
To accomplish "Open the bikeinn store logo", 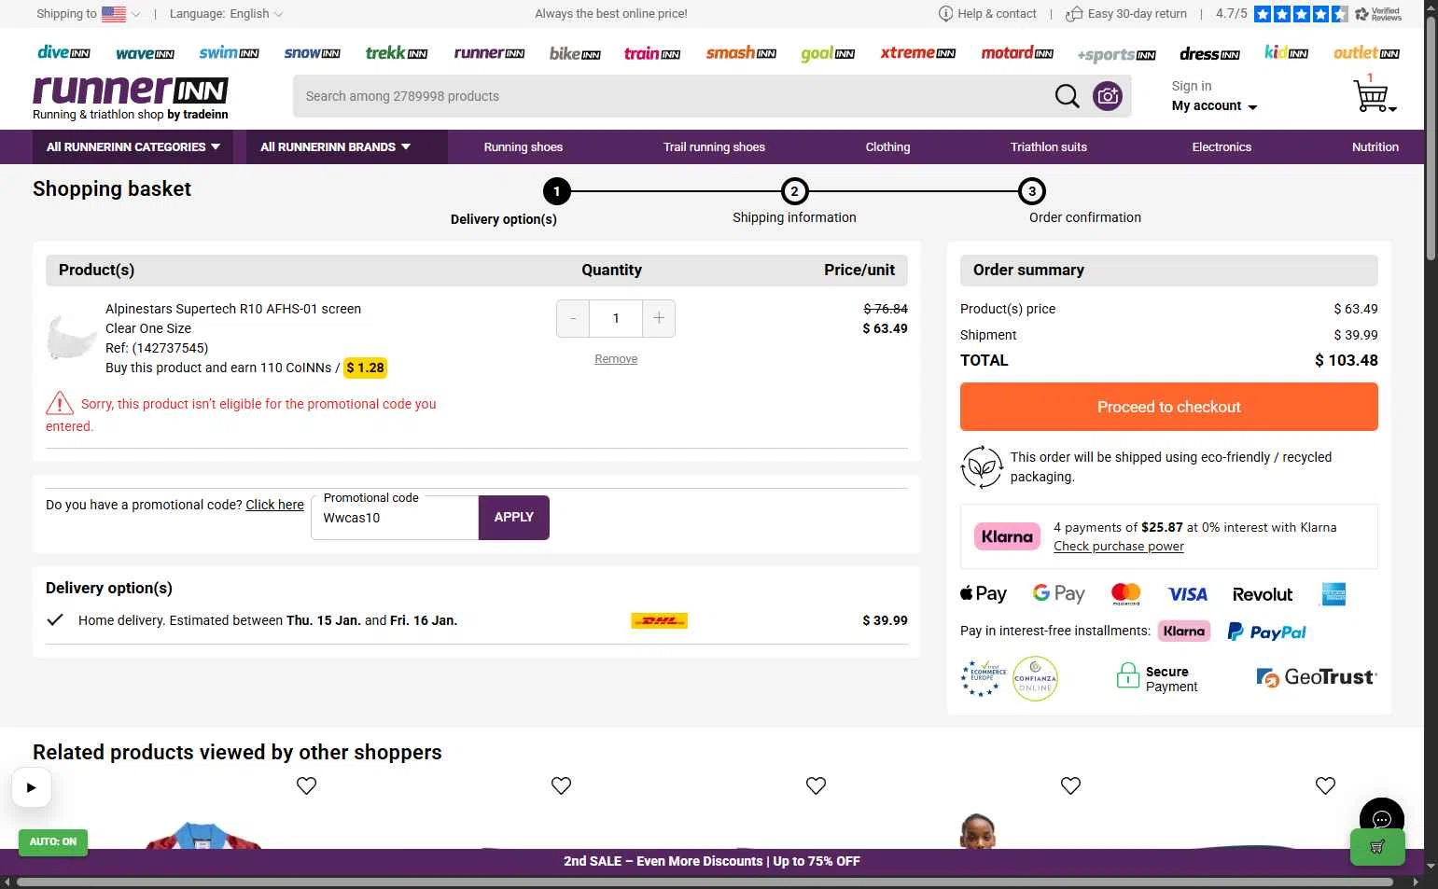I will pos(575,53).
